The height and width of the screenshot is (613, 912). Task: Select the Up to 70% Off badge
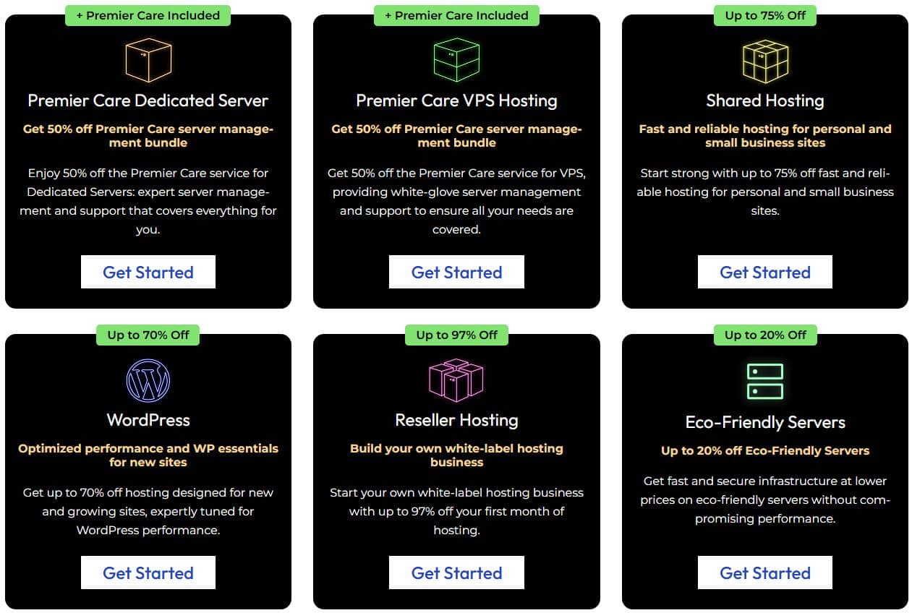[148, 335]
